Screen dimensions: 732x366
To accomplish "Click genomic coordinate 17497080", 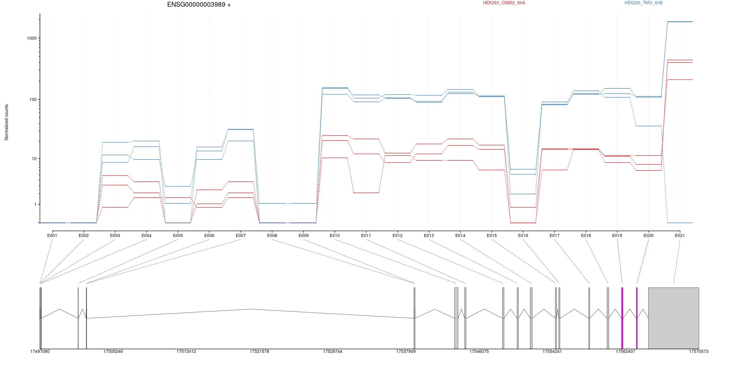I will pyautogui.click(x=40, y=351).
